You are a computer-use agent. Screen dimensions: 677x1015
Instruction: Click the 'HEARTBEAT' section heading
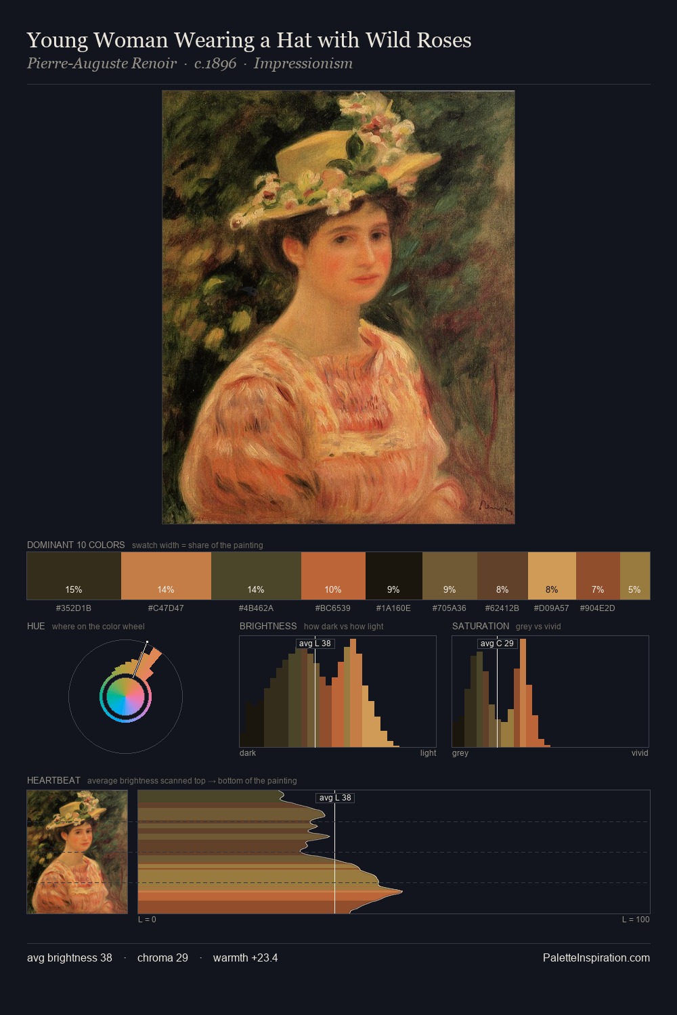click(53, 780)
